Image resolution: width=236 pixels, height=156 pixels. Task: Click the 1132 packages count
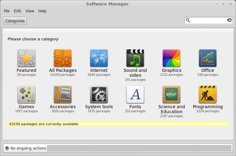click(171, 75)
